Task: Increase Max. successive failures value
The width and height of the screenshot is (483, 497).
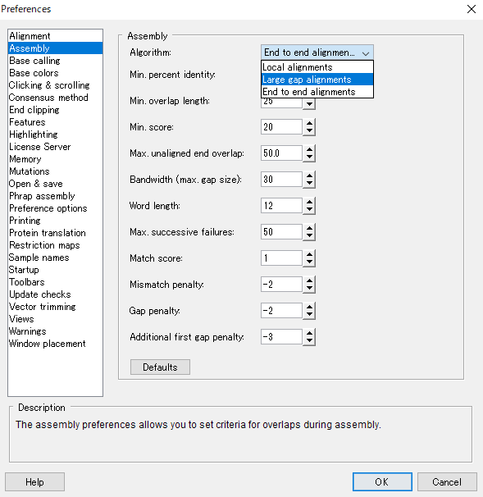Action: click(x=309, y=228)
